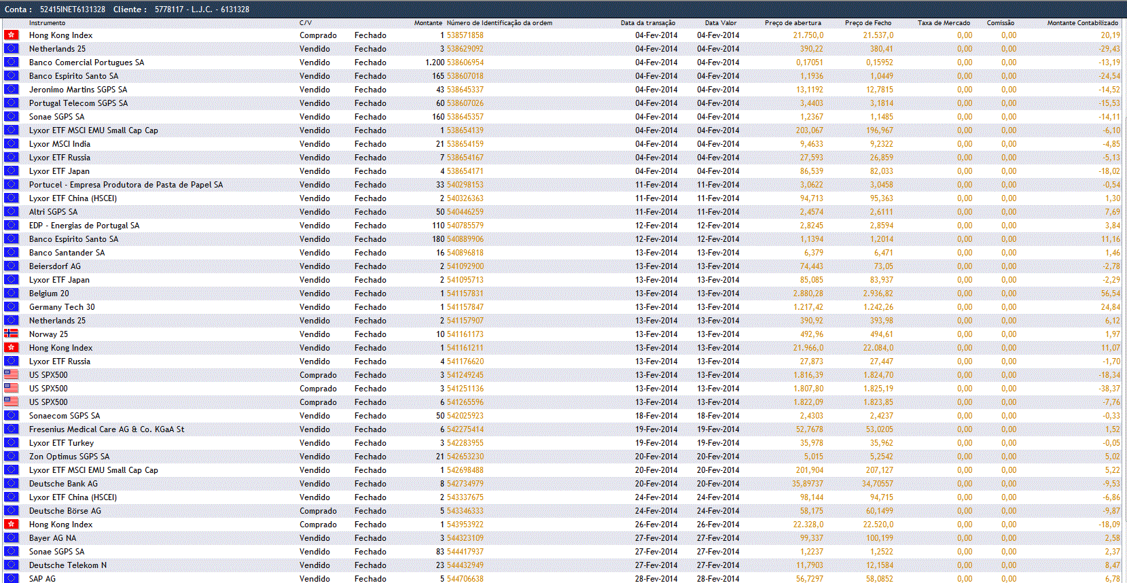The width and height of the screenshot is (1127, 583).
Task: Click the flag beside EDP - Energias de Portugal SA
Action: coord(11,225)
